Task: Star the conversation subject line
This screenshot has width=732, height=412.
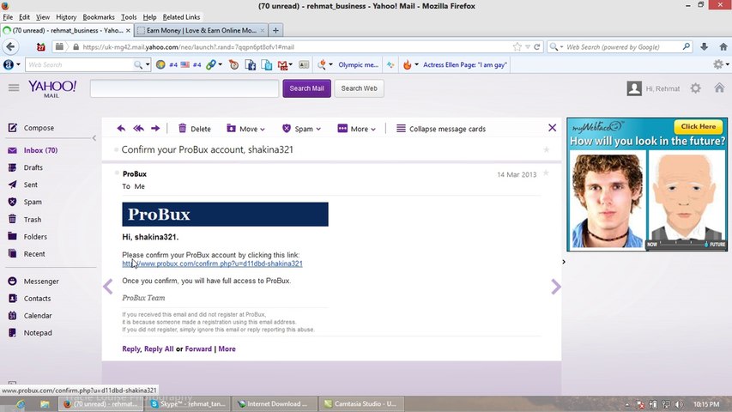Action: point(546,149)
